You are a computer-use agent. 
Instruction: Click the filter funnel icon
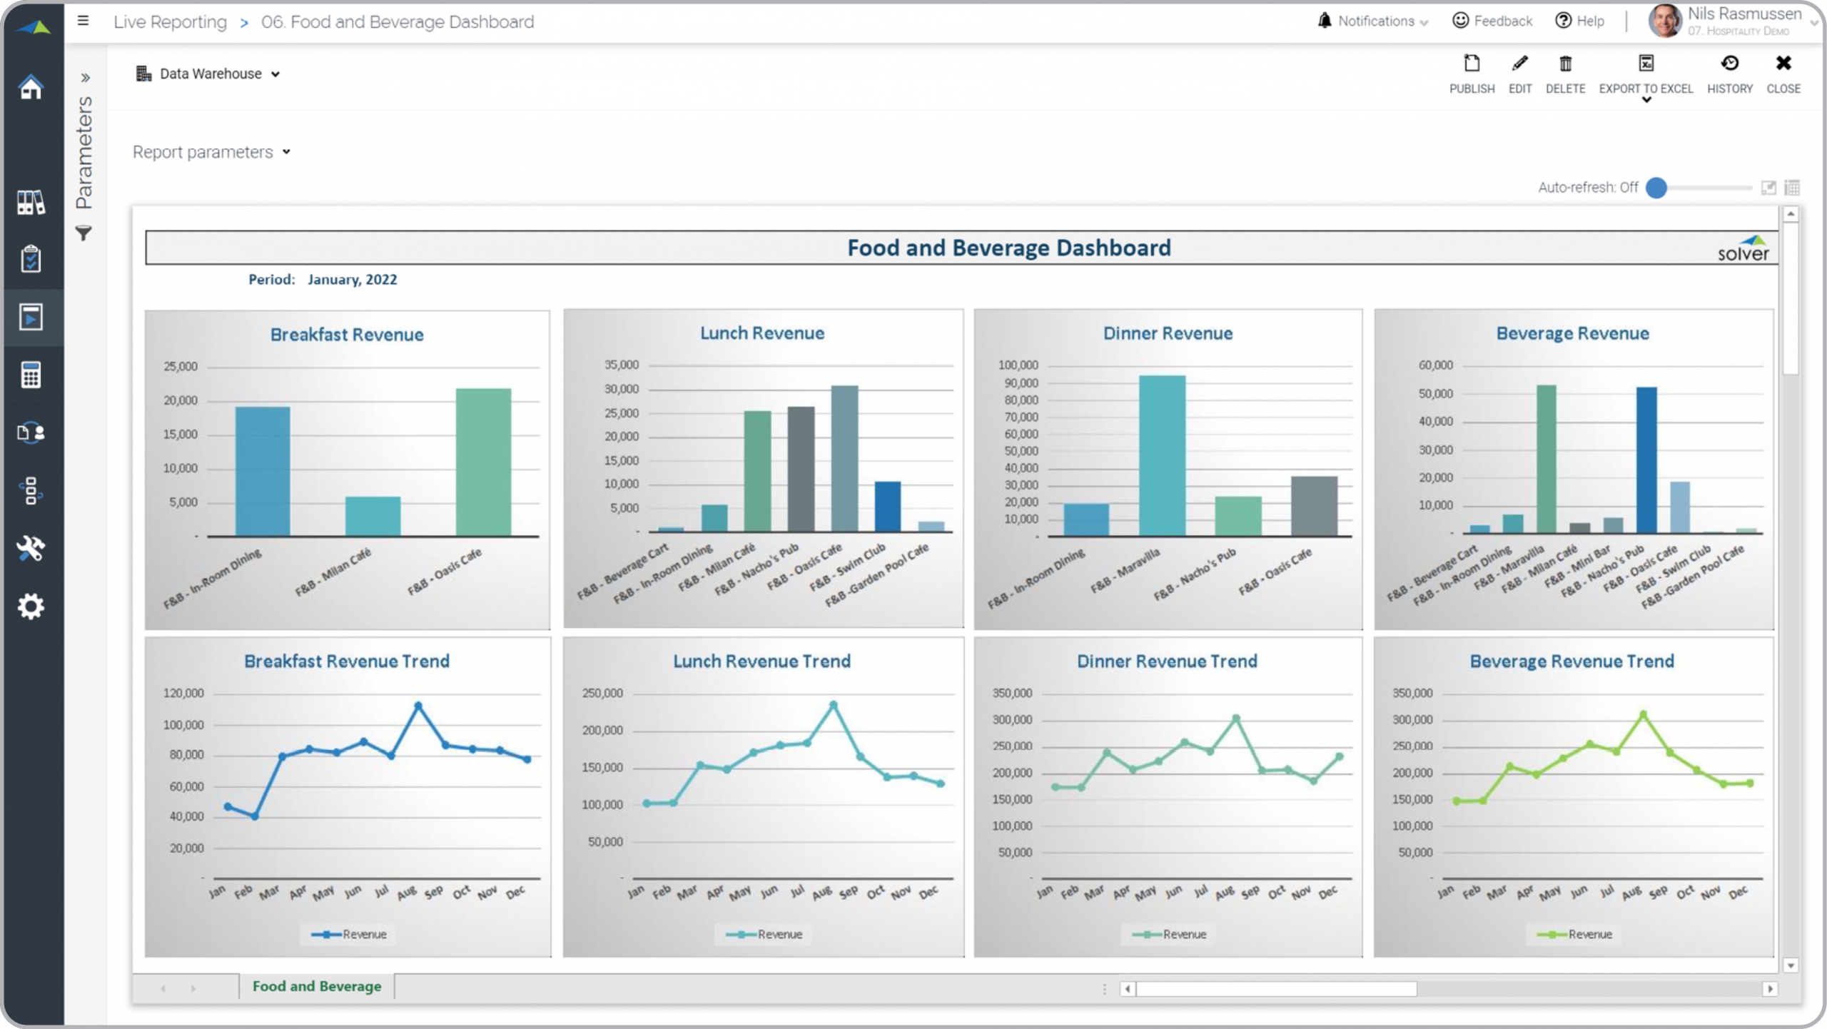[x=83, y=233]
